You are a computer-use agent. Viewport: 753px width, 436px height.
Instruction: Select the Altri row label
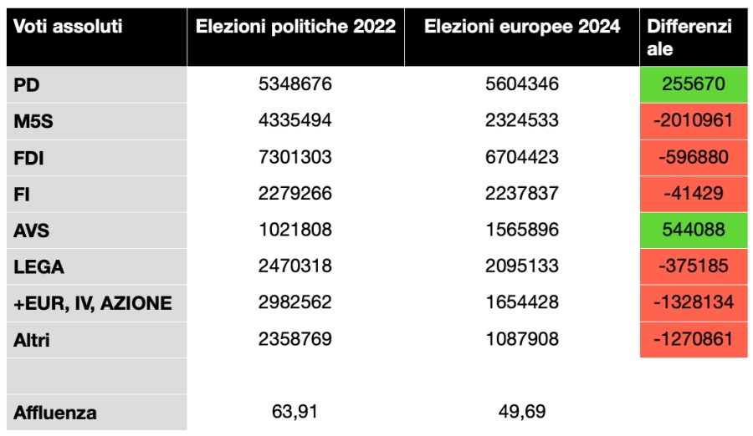(x=33, y=340)
